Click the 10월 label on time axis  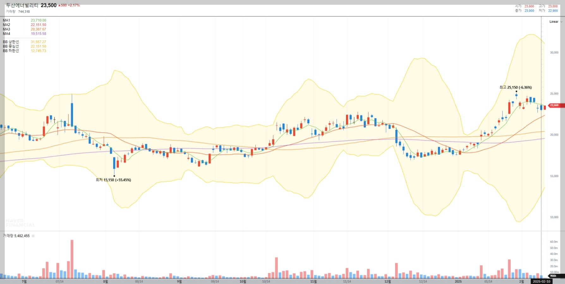[x=243, y=281]
